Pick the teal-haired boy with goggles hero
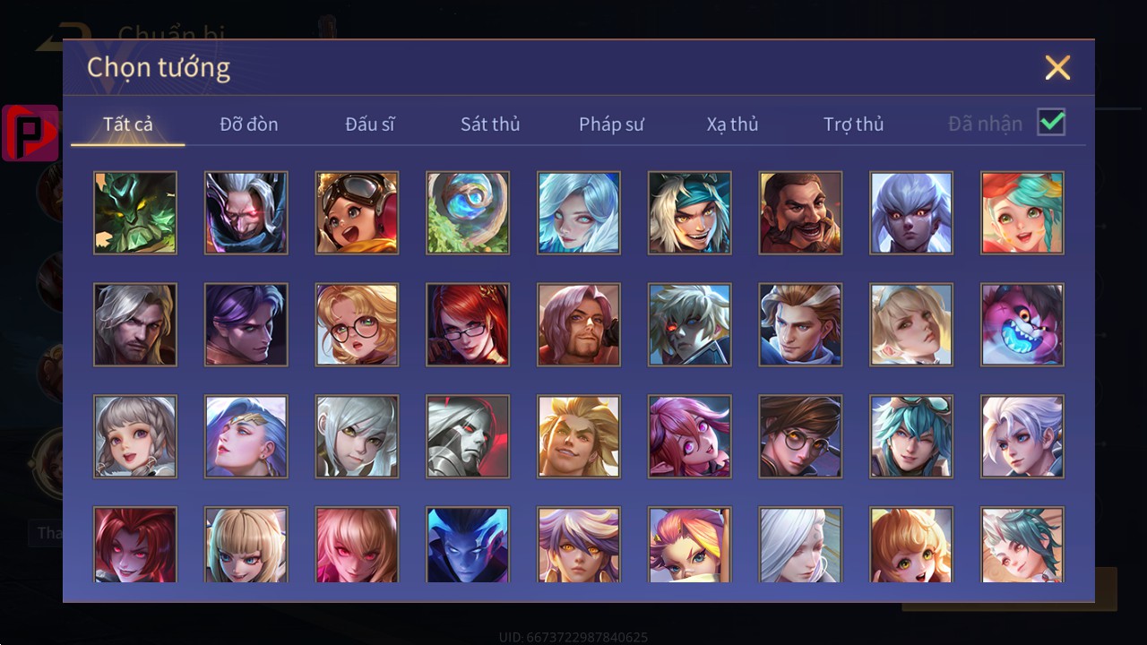Screen dimensions: 1147x645 point(911,436)
